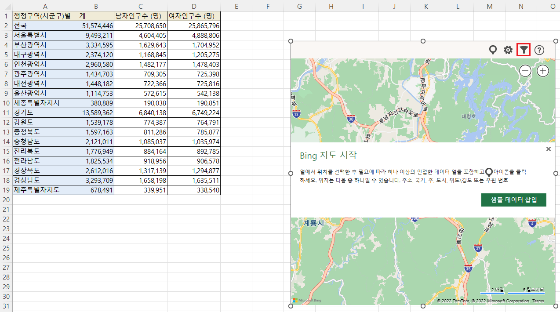The width and height of the screenshot is (560, 312).
Task: Select cell 부산광역시
Action: (x=45, y=45)
